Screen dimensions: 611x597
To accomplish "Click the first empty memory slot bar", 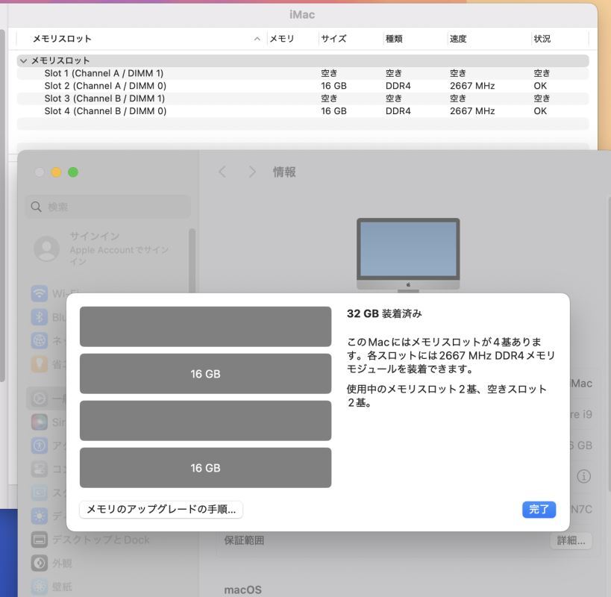I will [205, 327].
